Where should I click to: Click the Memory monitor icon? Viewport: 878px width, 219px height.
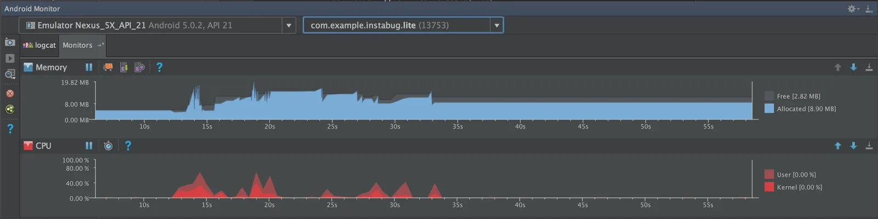[x=28, y=67]
